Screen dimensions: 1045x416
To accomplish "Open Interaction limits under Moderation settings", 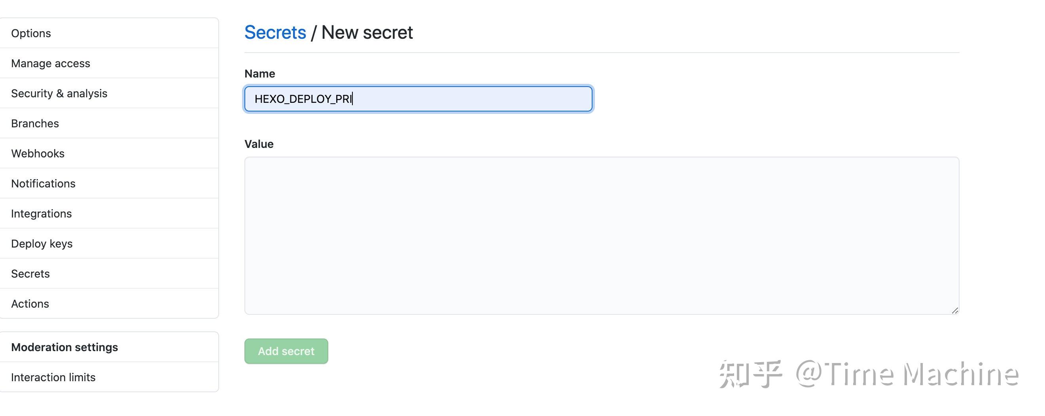I will pos(53,377).
